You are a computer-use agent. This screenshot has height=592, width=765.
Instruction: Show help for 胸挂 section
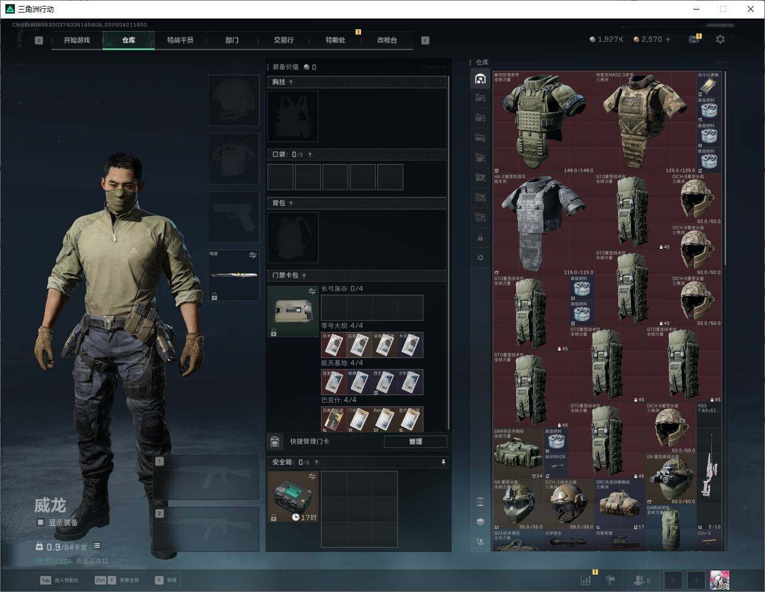[291, 82]
